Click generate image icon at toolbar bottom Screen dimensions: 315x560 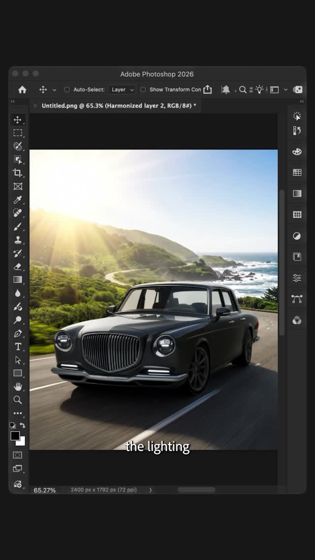point(18,484)
